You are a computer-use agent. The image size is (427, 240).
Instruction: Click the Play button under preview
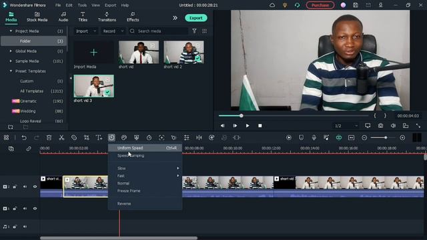(x=248, y=126)
